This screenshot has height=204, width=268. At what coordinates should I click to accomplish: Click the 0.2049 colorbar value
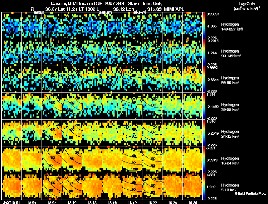tap(213, 133)
